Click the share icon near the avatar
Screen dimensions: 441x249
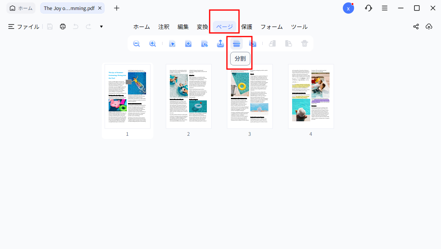click(416, 27)
